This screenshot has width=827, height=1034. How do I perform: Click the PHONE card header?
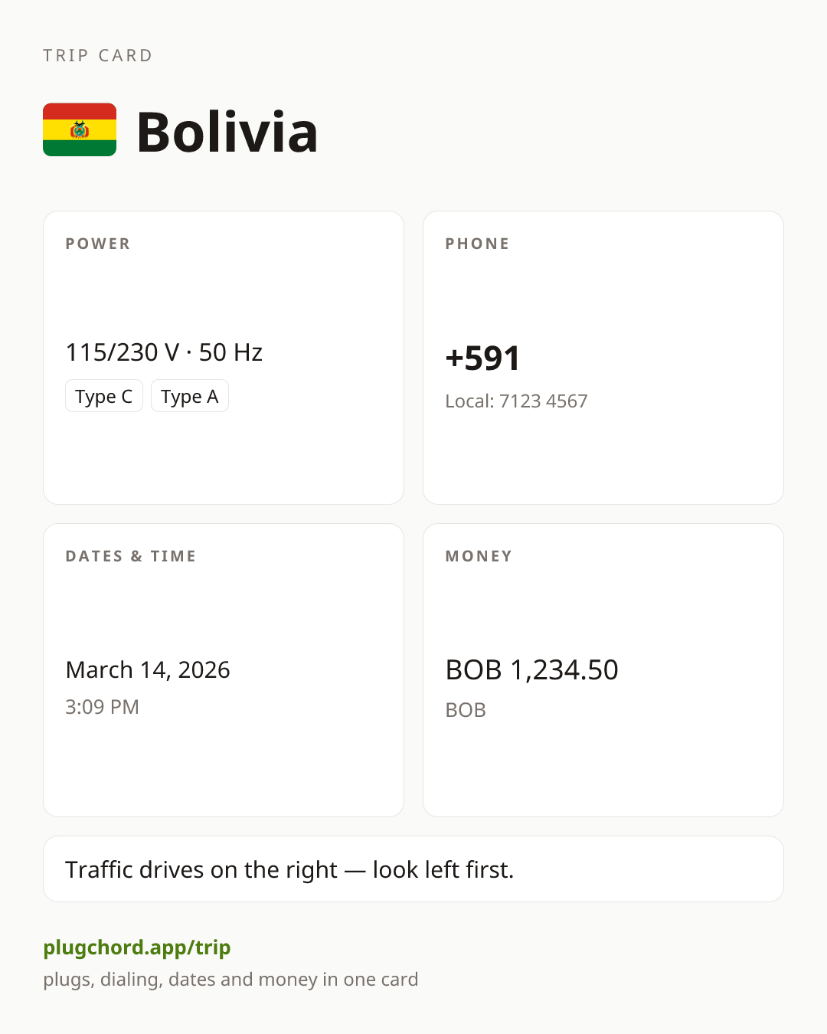(x=478, y=244)
